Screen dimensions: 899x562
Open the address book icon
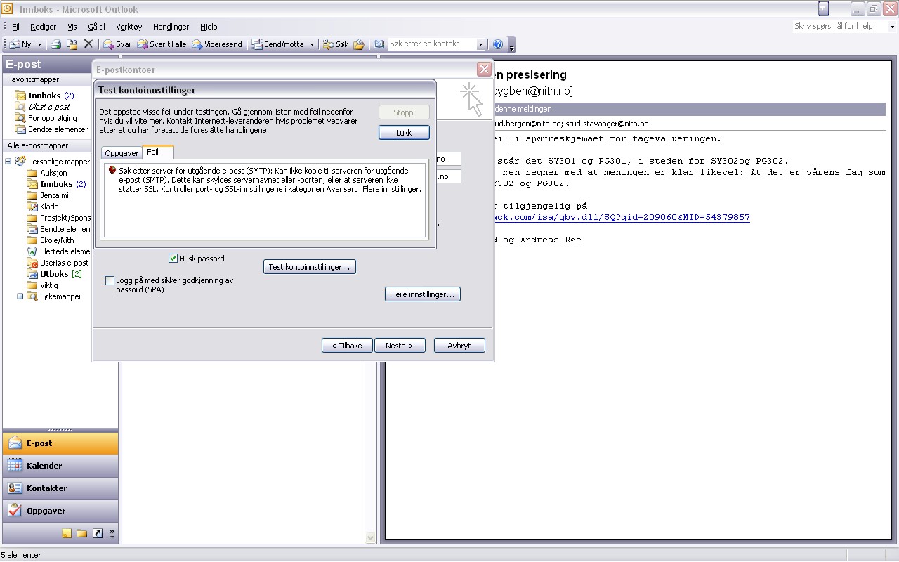tap(379, 44)
